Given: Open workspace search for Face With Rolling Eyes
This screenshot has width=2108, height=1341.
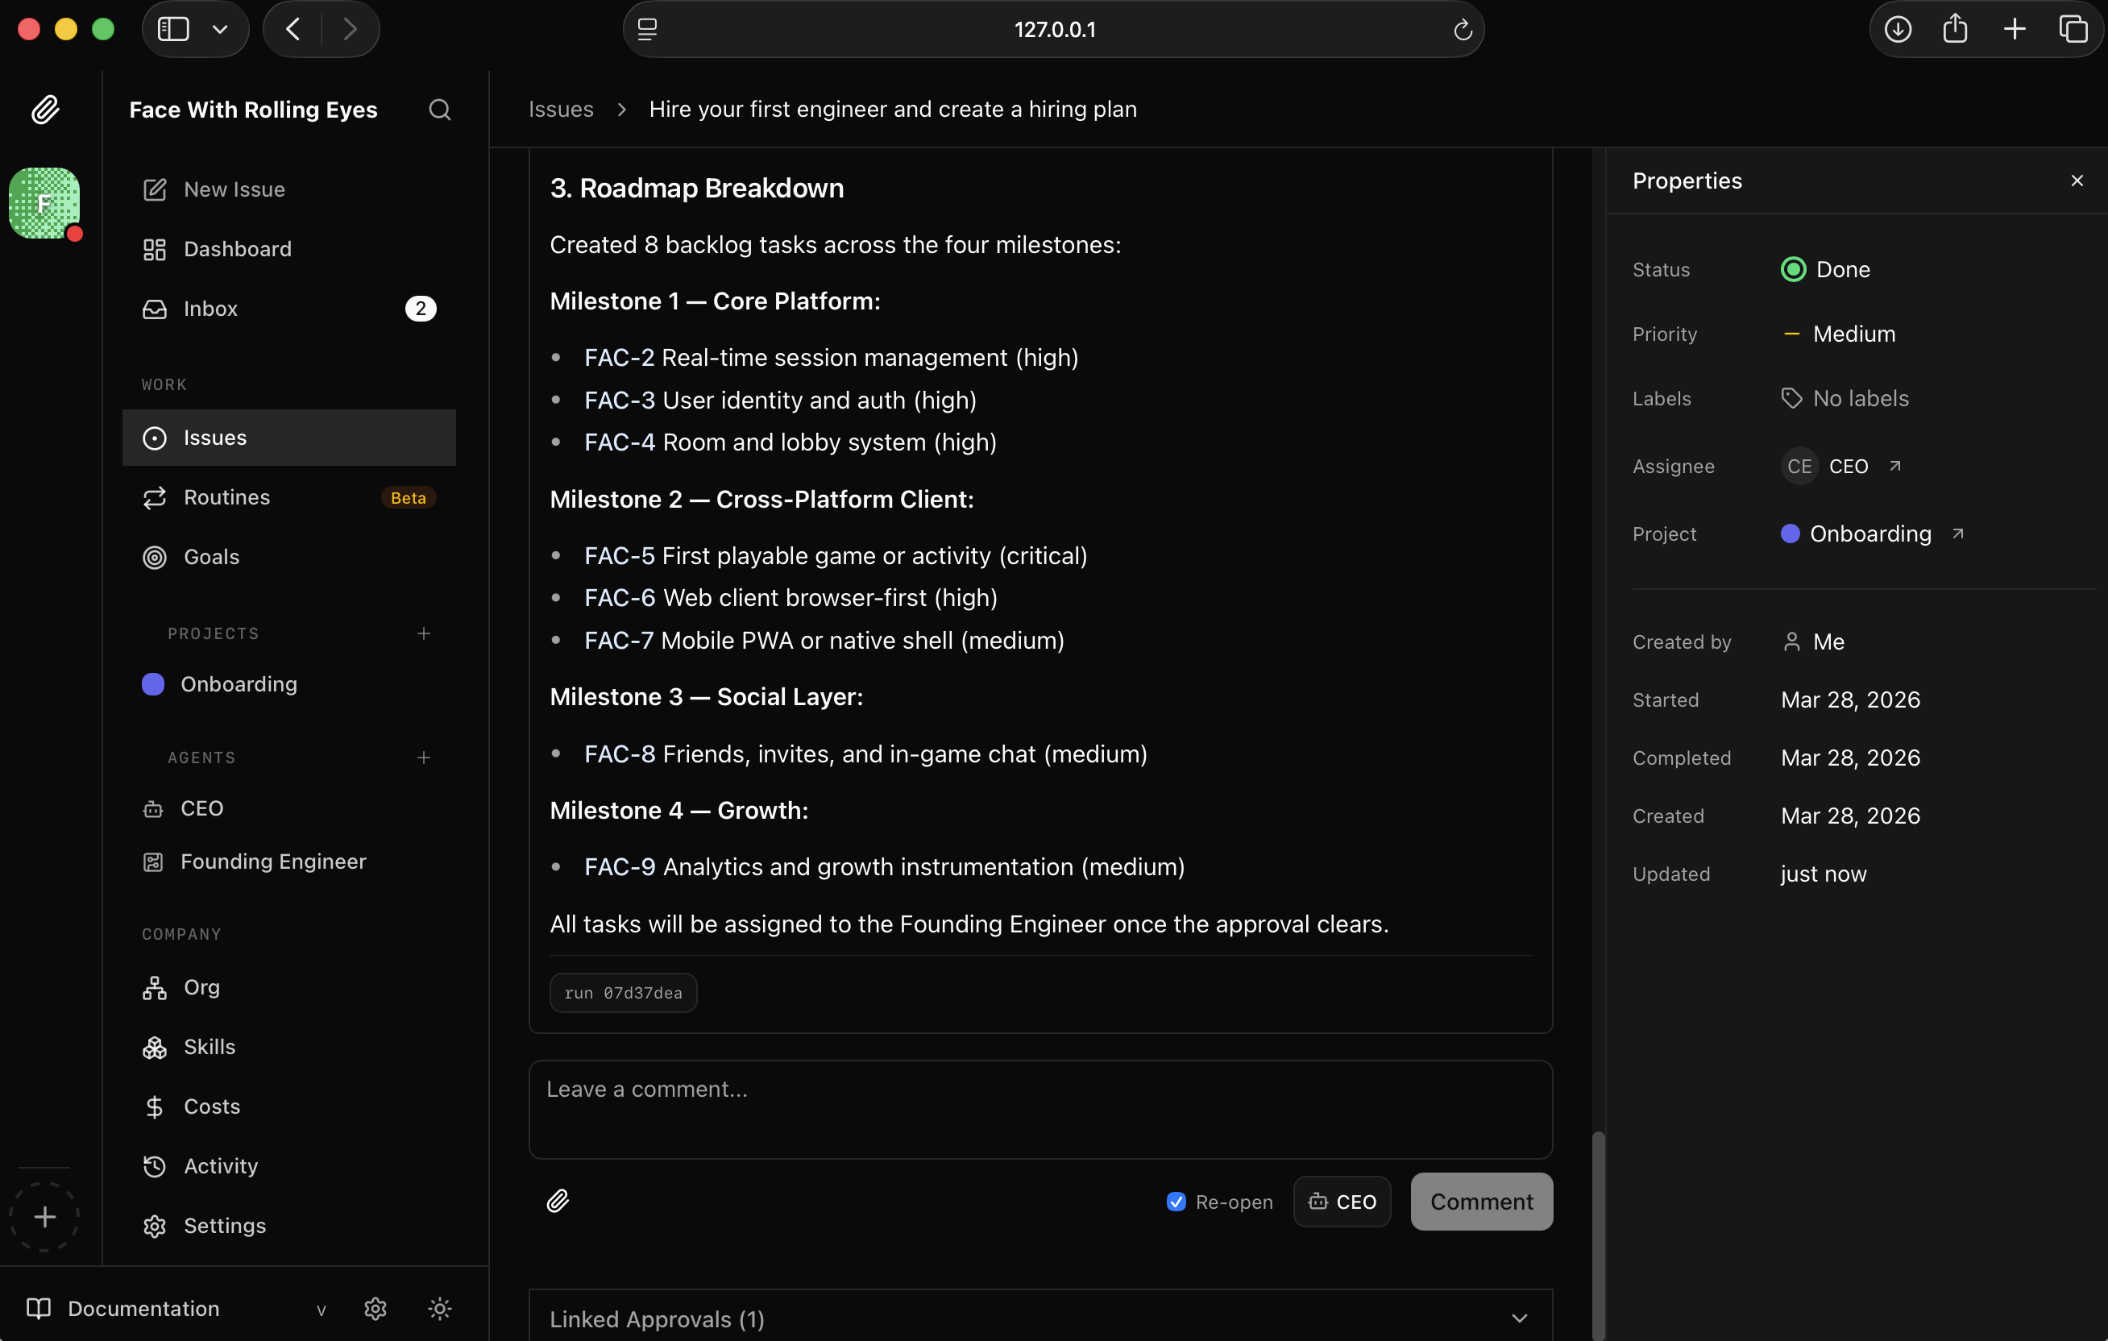Looking at the screenshot, I should [440, 110].
